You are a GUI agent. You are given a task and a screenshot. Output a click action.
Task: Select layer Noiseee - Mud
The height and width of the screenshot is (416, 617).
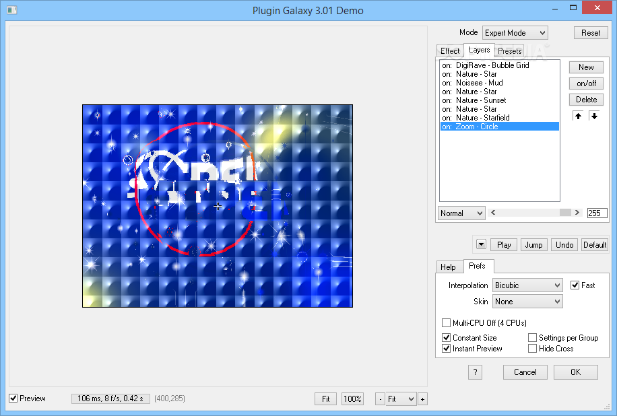click(499, 83)
